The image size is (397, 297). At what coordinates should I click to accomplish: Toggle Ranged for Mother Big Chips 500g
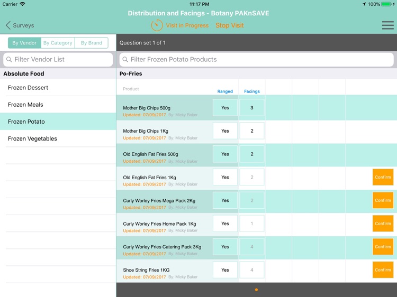[225, 108]
